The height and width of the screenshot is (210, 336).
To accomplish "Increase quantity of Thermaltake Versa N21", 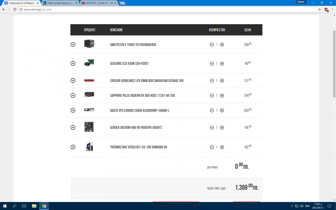I will point(222,147).
